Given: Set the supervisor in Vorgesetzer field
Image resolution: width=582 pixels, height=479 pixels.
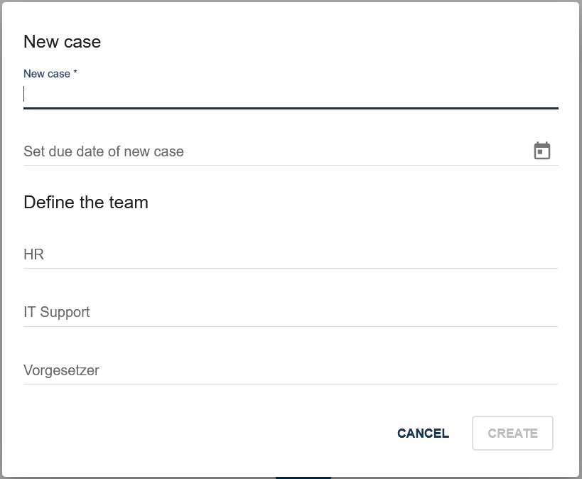Looking at the screenshot, I should (213, 370).
